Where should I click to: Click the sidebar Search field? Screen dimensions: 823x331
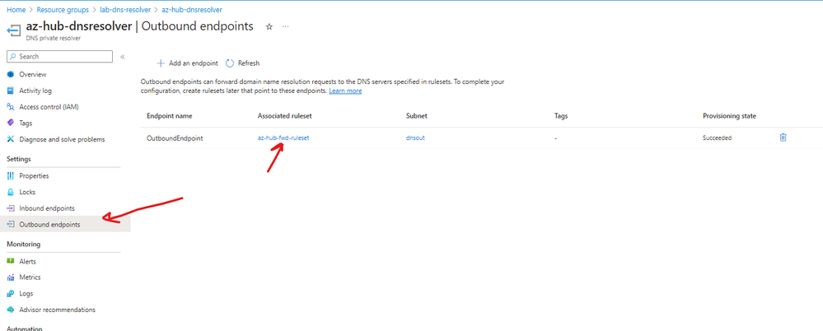point(59,57)
